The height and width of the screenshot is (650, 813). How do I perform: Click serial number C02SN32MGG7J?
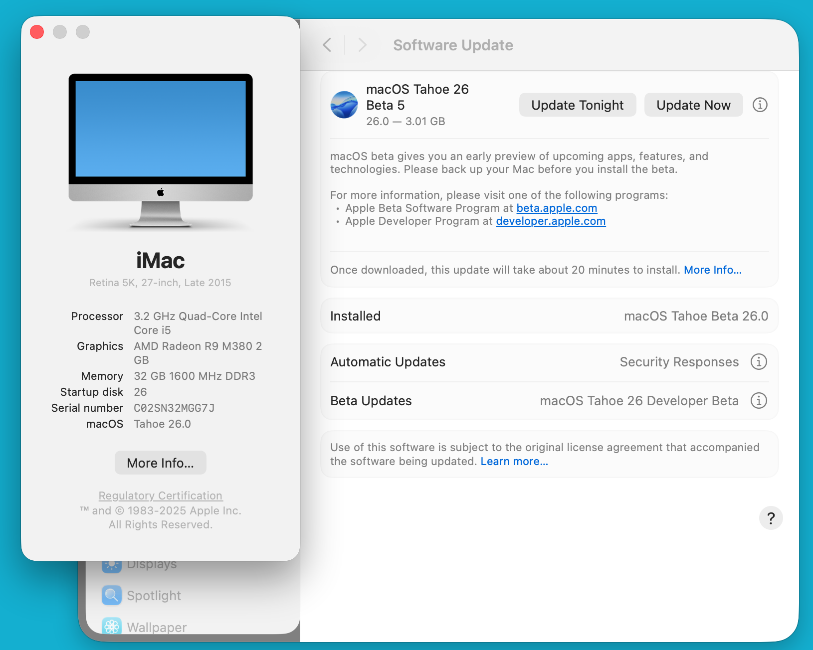coord(174,408)
